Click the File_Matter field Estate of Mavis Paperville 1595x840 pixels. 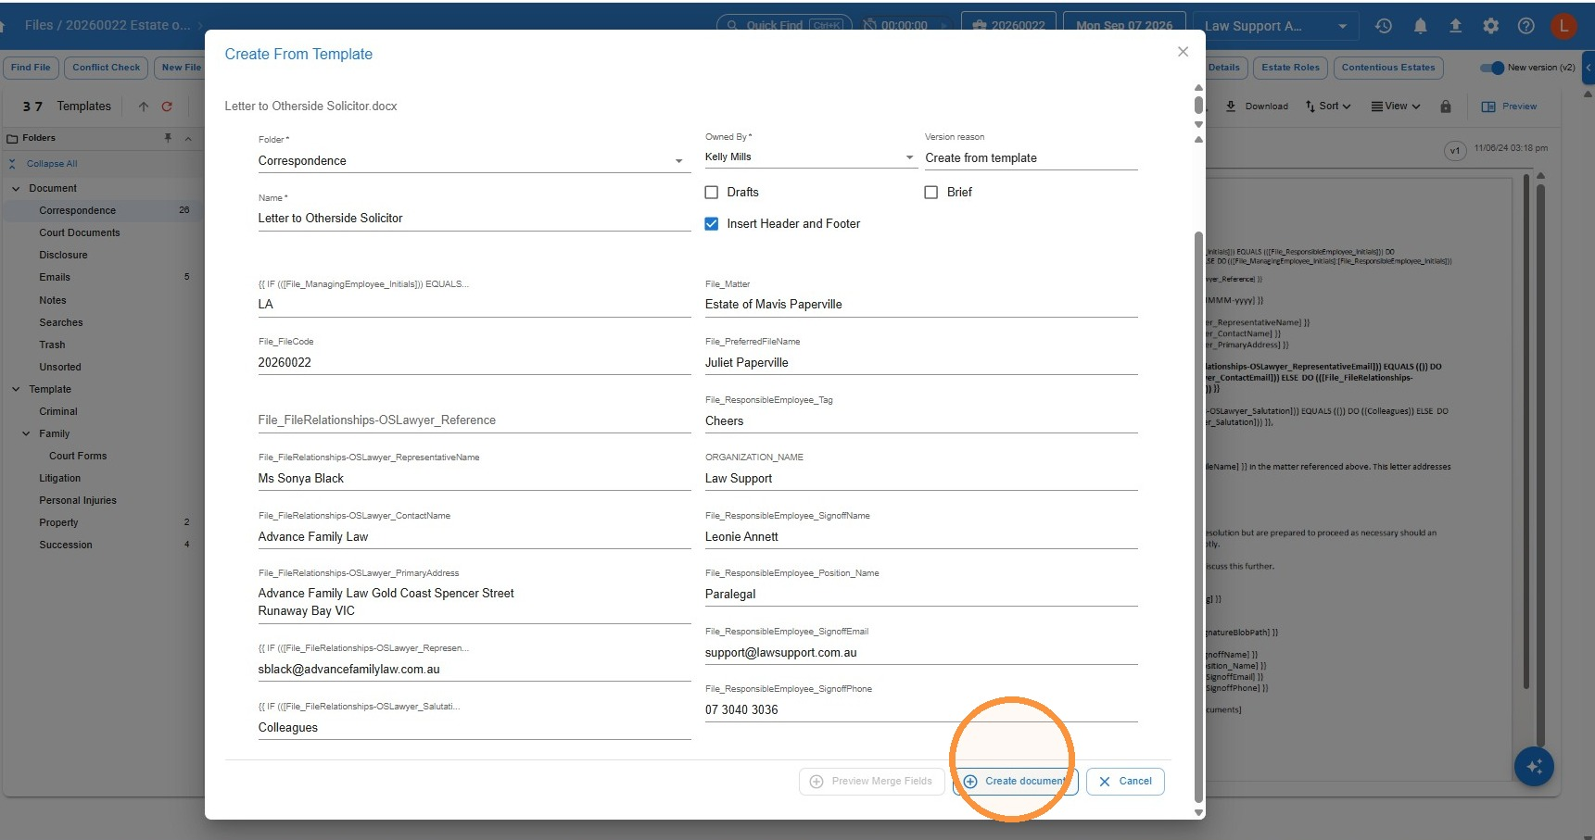pos(921,305)
